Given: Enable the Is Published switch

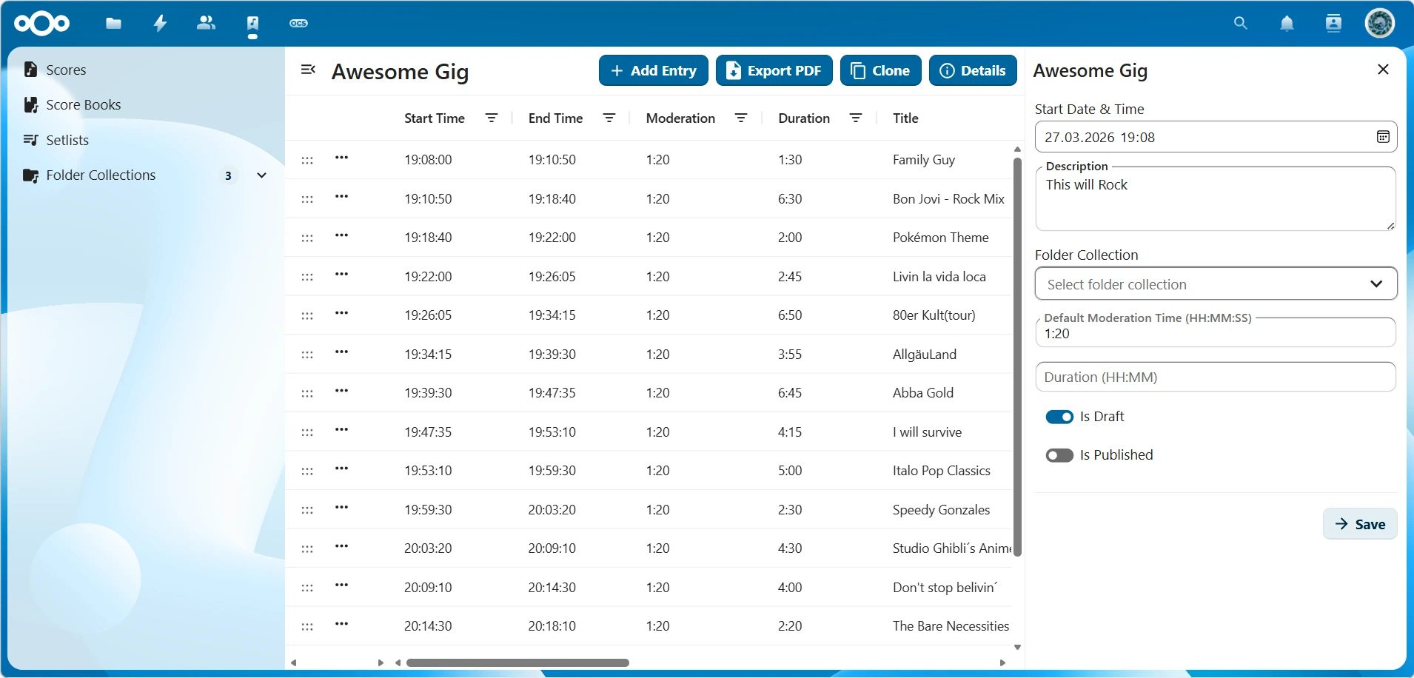Looking at the screenshot, I should [1059, 455].
